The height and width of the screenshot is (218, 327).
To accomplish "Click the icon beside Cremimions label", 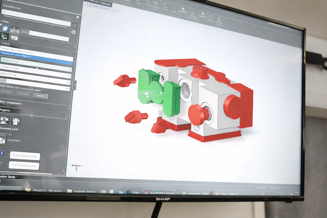I will 2,140.
